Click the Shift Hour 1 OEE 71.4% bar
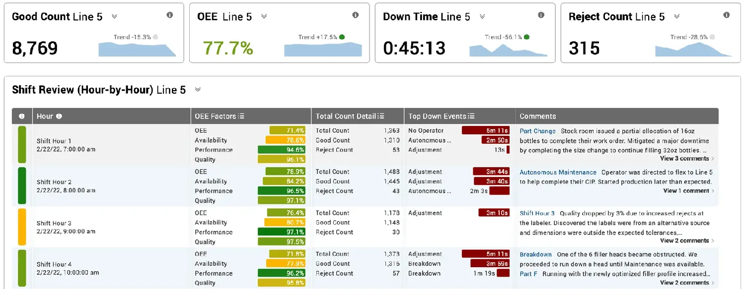This screenshot has height=289, width=745. (x=288, y=130)
